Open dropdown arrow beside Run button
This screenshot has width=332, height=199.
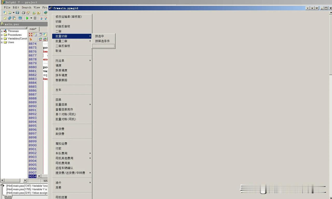click(x=31, y=18)
